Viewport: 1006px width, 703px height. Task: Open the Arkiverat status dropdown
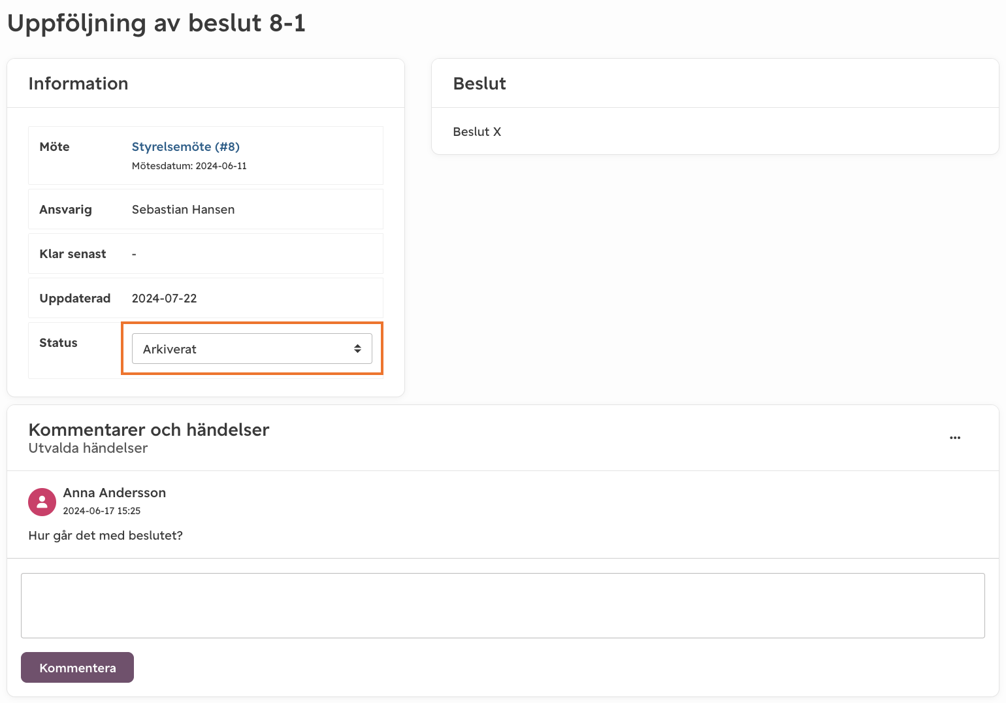252,349
